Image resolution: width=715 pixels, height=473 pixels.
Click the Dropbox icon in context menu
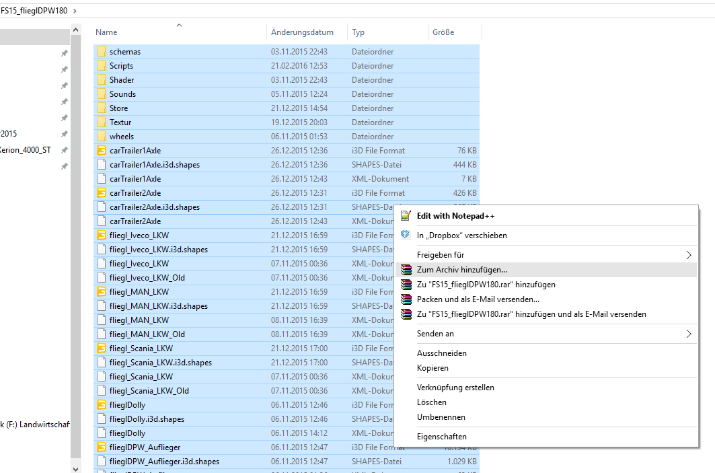click(x=405, y=235)
